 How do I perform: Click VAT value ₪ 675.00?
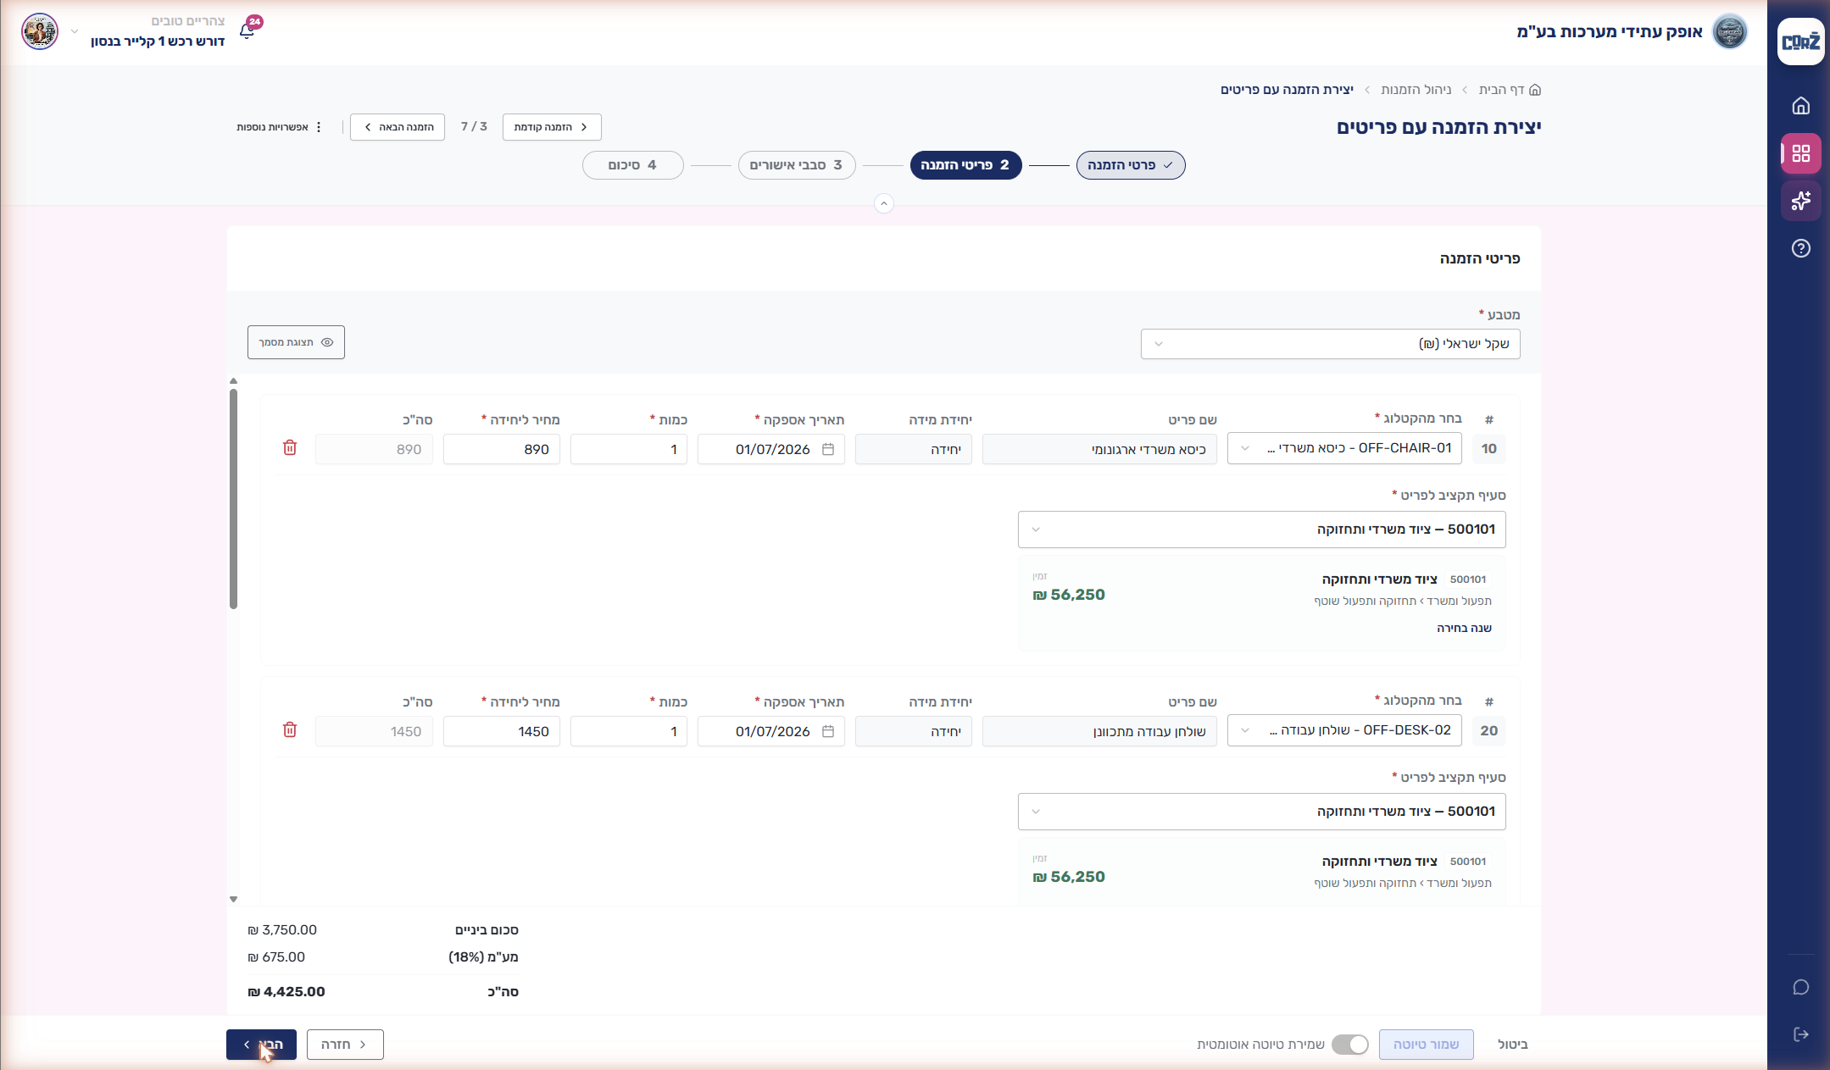[276, 956]
